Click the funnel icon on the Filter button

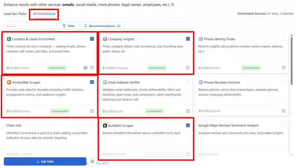(x=64, y=26)
